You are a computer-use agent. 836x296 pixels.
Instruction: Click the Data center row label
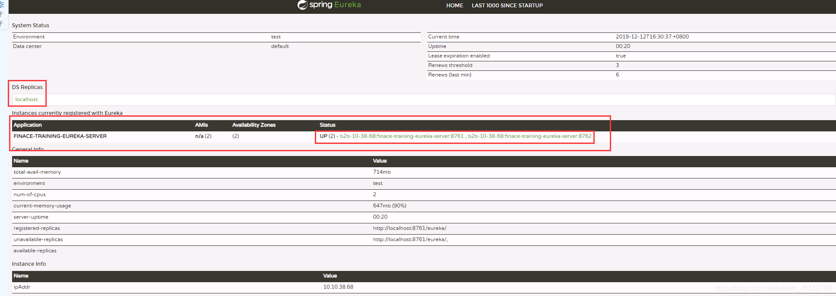27,46
